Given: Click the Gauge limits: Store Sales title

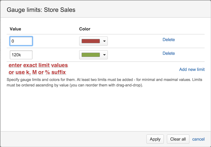Looking at the screenshot, I should point(41,10).
